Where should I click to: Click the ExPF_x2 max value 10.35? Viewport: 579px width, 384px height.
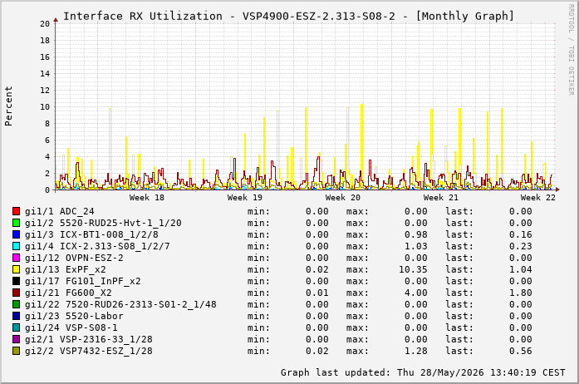[413, 269]
